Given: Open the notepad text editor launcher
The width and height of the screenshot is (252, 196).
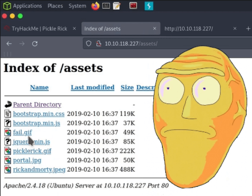Looking at the screenshot, I should click(x=117, y=6).
